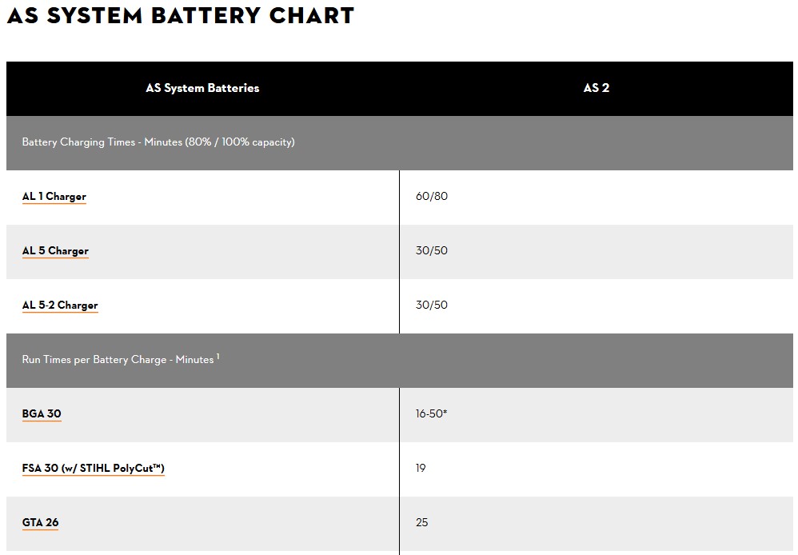This screenshot has height=555, width=798.
Task: Click the GTA 26 run time of 25
Action: [x=422, y=523]
